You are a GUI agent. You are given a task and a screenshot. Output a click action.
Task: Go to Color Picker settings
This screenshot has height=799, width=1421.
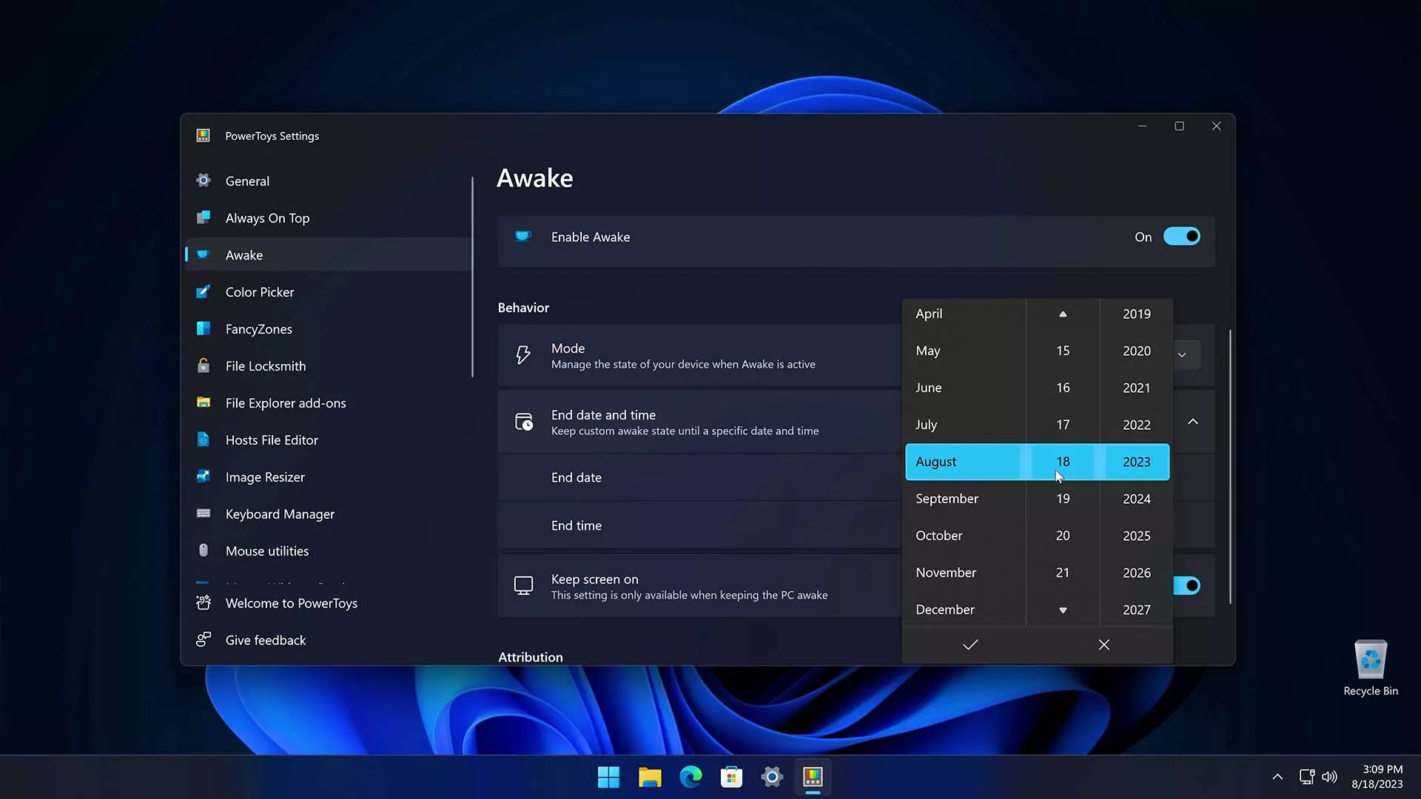[329, 291]
